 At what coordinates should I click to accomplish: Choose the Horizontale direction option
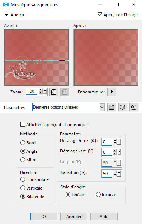click(x=23, y=179)
